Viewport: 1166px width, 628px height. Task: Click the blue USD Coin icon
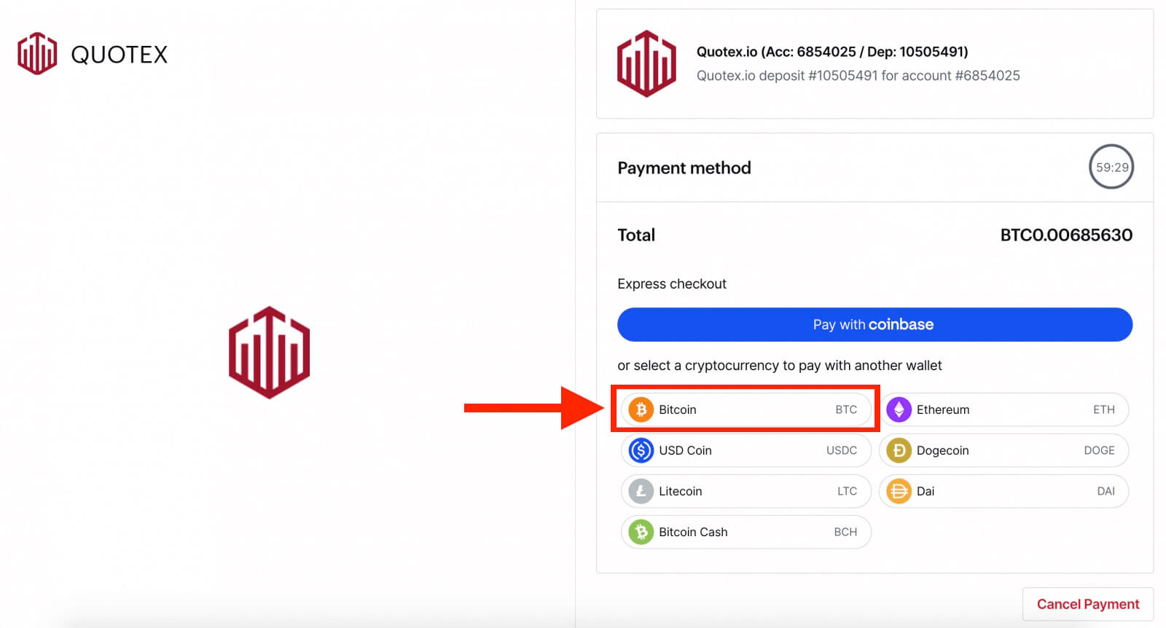[x=641, y=450]
